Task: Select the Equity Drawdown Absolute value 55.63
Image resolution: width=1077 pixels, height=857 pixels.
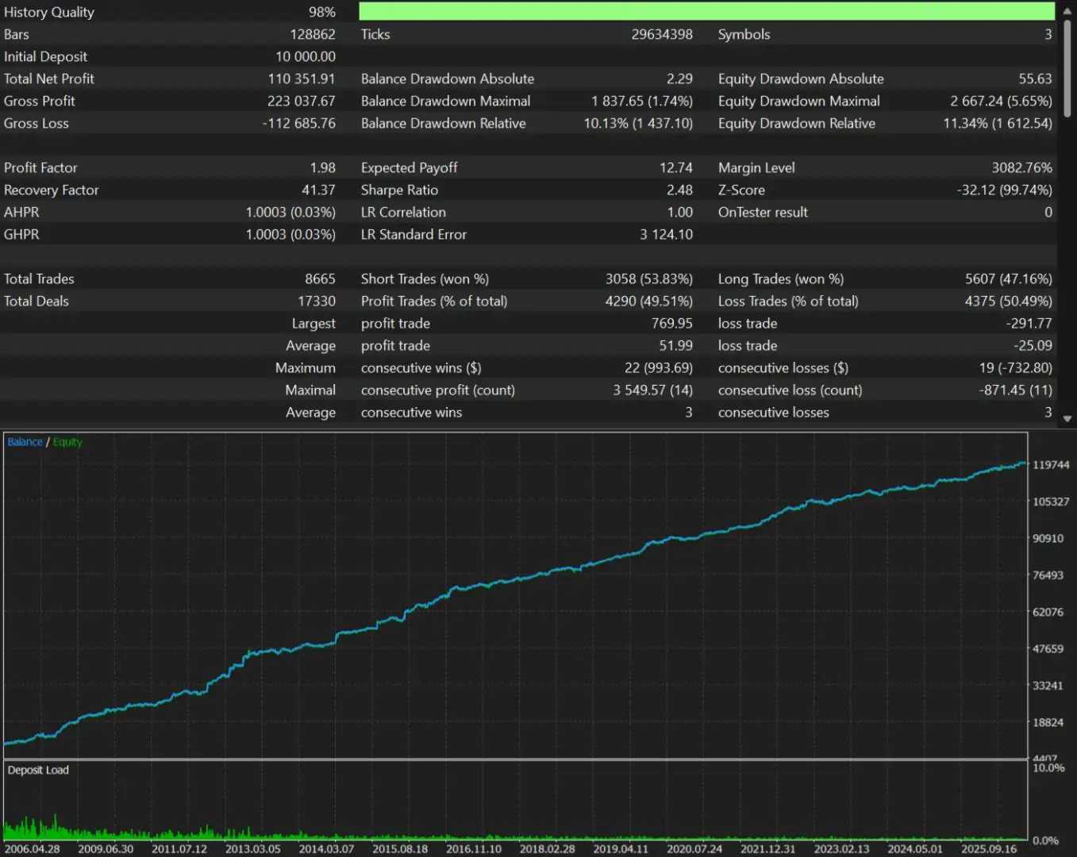Action: [x=1036, y=79]
